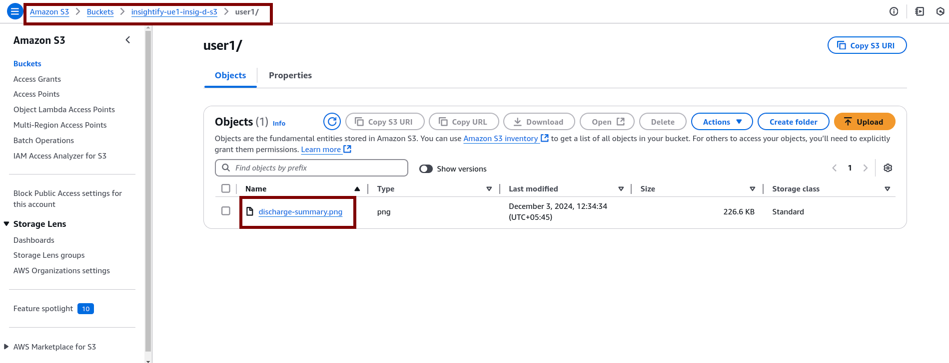949x363 pixels.
Task: Focus the Find objects by prefix field
Action: [x=311, y=168]
